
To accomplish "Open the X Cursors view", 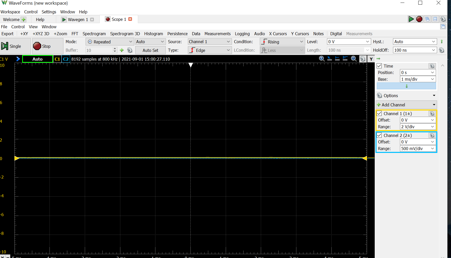I will click(278, 34).
